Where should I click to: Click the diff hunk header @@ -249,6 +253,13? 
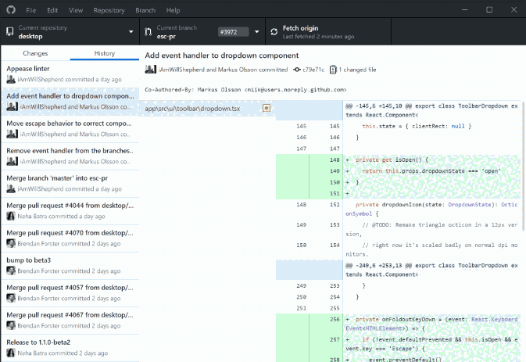pyautogui.click(x=431, y=270)
